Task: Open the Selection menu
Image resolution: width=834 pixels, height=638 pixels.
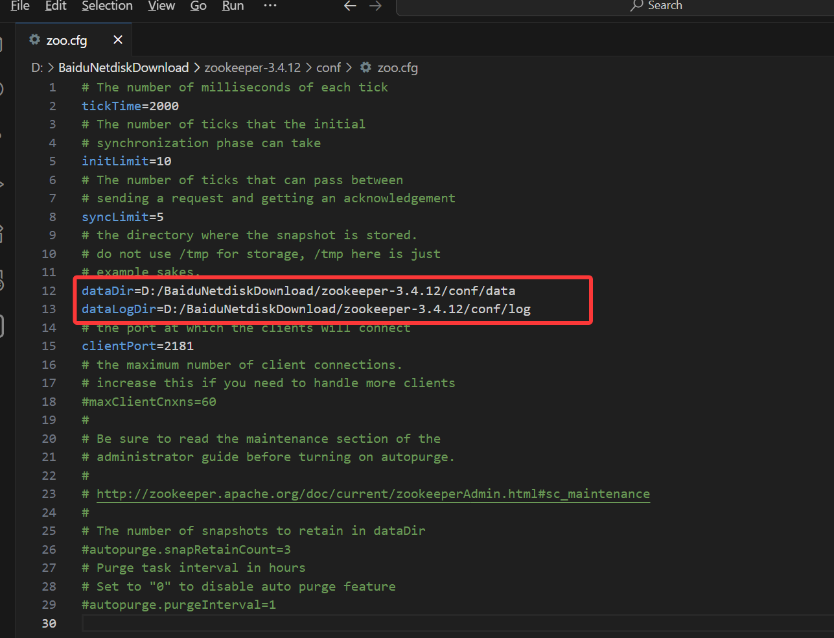Action: click(x=107, y=6)
